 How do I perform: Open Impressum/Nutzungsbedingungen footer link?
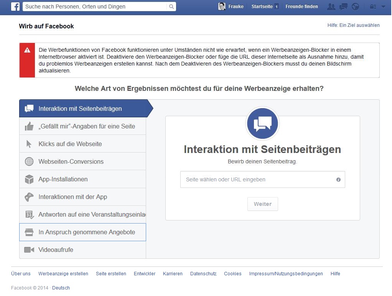[x=286, y=274]
